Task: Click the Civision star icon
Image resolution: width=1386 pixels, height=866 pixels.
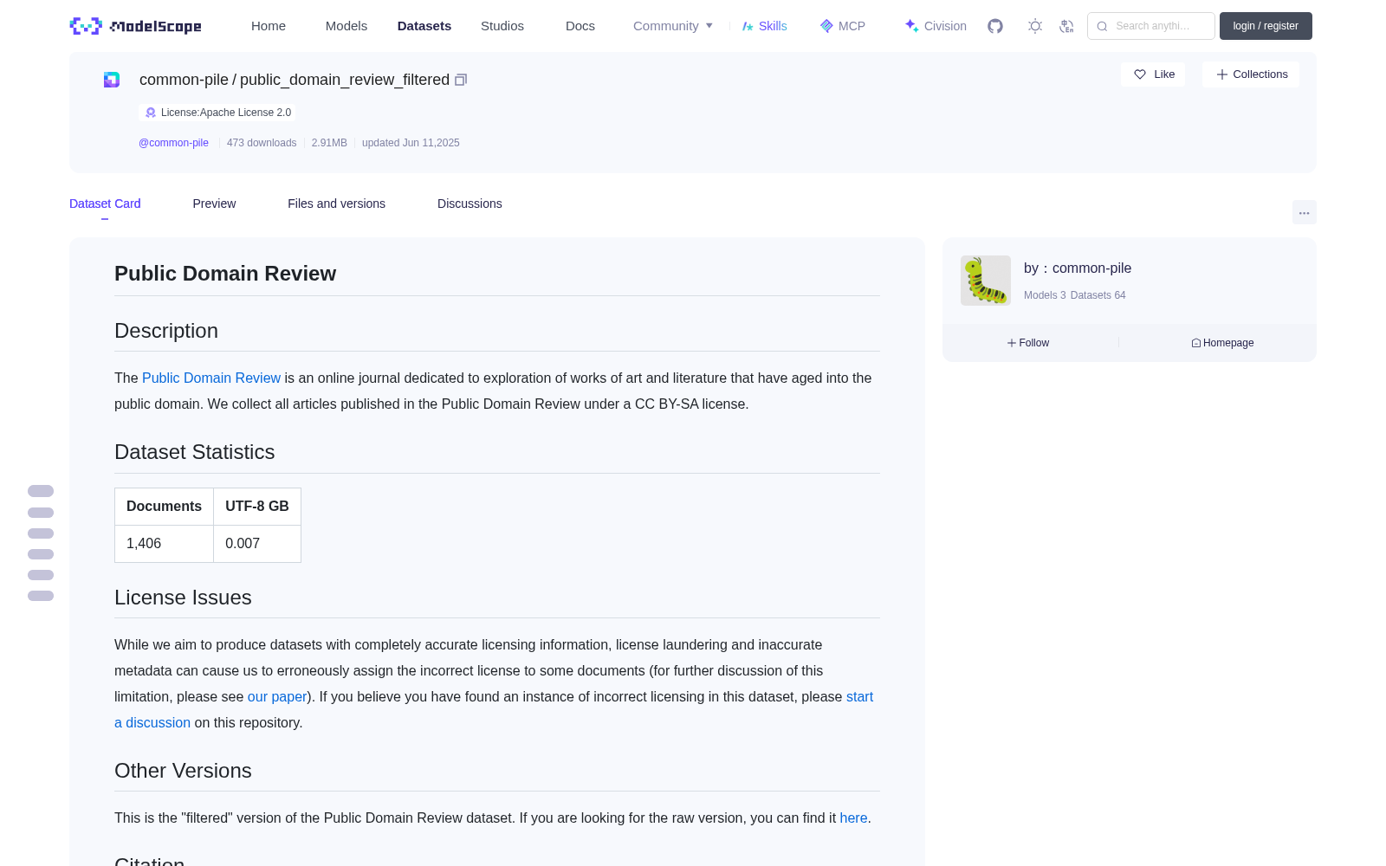Action: coord(911,25)
